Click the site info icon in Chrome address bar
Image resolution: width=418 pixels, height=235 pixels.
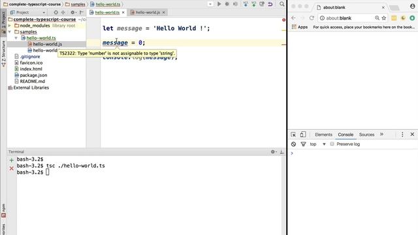[x=322, y=18]
